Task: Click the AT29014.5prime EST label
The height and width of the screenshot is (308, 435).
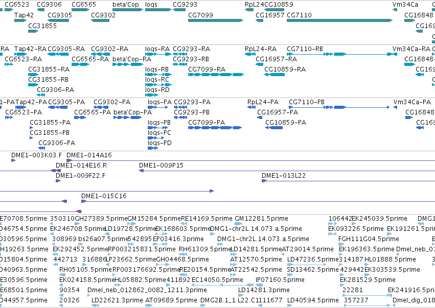Action: (308, 249)
